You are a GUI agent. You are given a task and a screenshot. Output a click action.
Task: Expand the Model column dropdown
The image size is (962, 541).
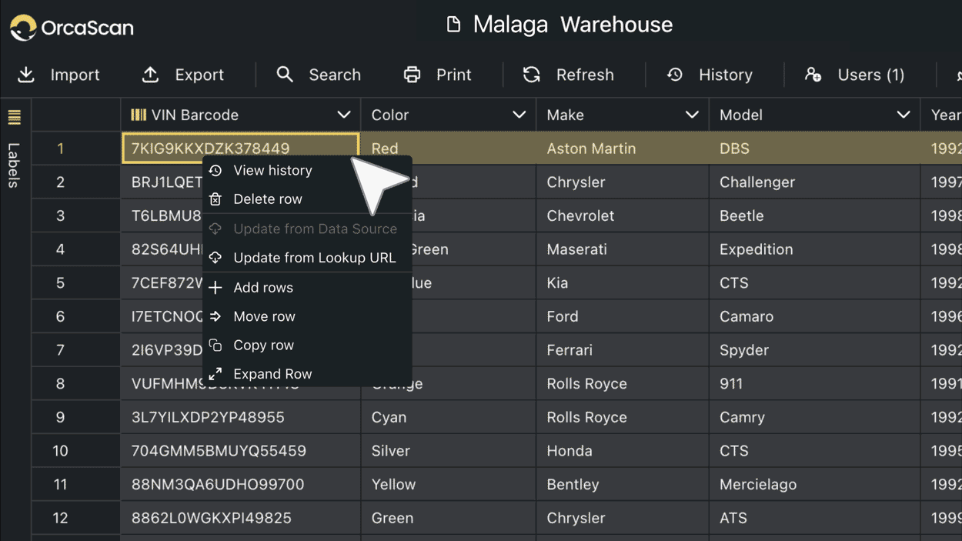coord(903,115)
